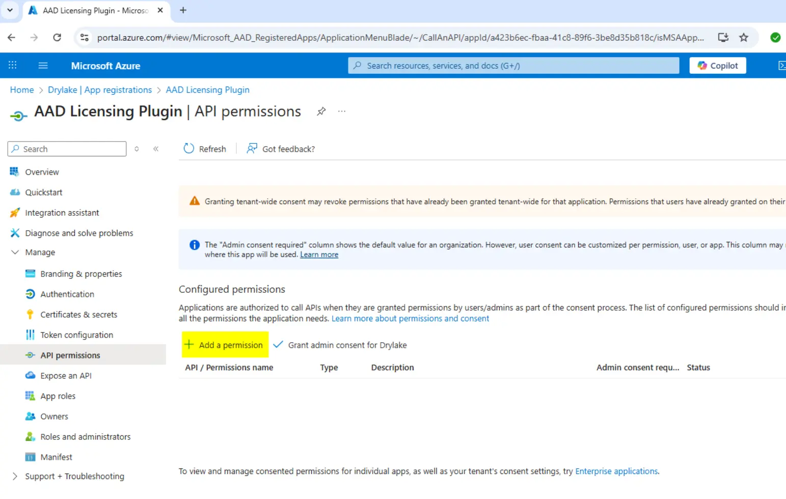
Task: Click the Refresh icon button
Action: point(189,149)
